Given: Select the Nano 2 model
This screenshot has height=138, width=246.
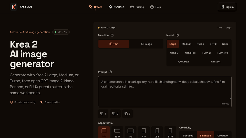Looking at the screenshot, I should (x=174, y=53).
